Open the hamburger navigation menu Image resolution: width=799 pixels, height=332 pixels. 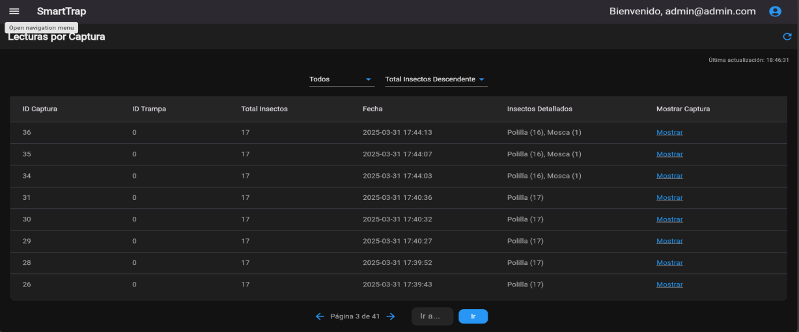pos(14,11)
